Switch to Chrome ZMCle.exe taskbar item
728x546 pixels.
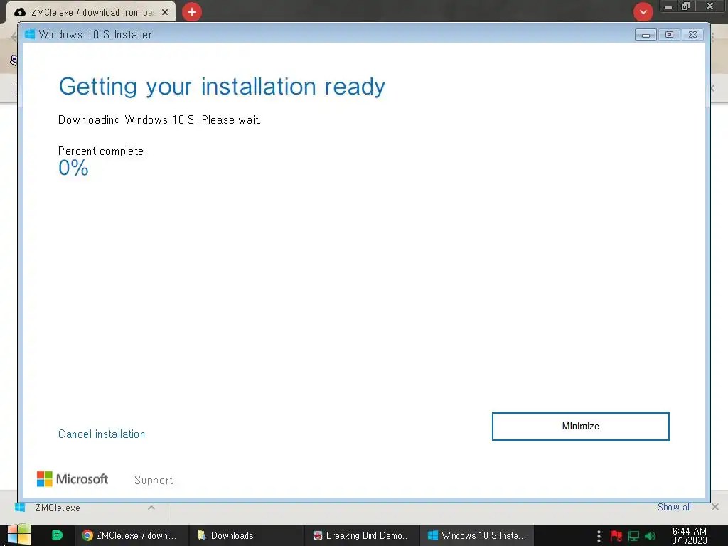(x=131, y=535)
